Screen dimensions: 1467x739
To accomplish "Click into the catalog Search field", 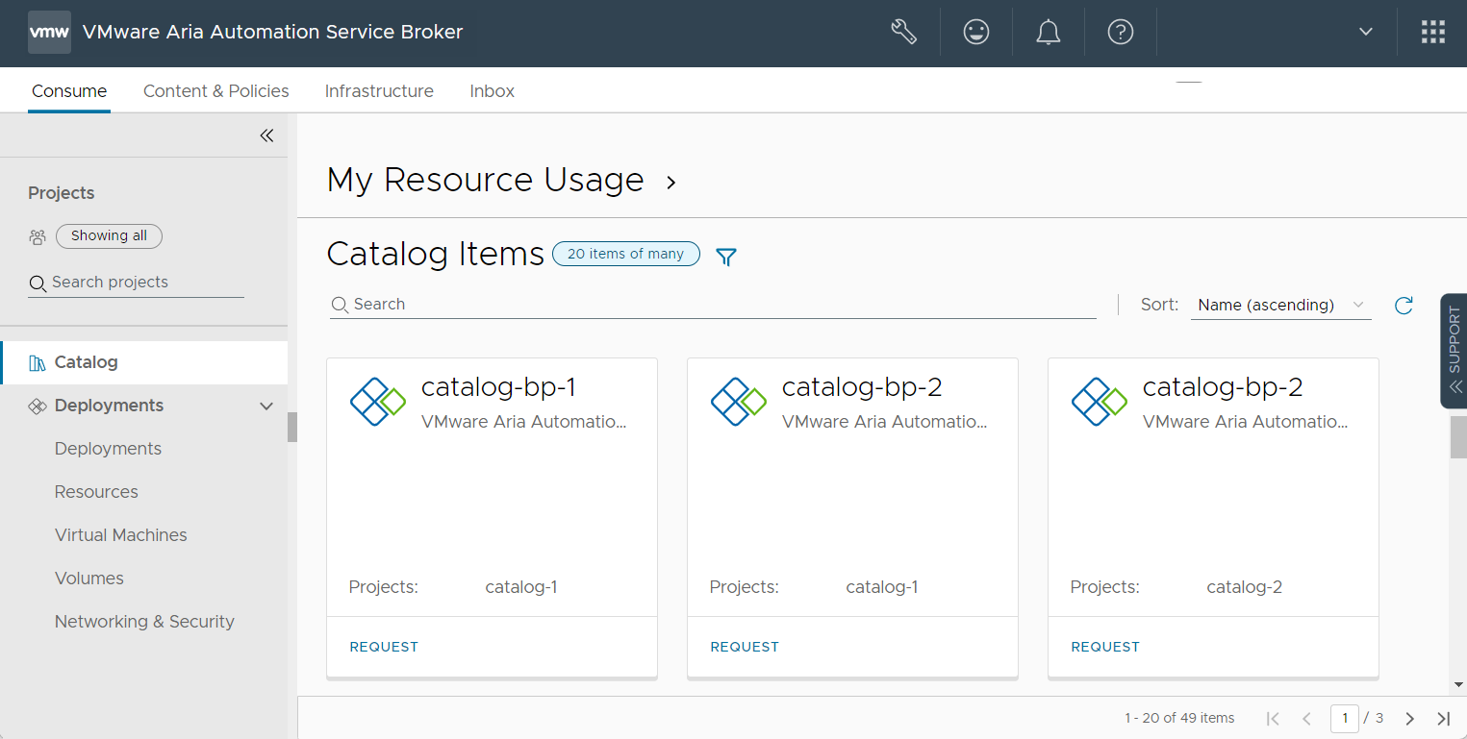I will click(x=713, y=305).
